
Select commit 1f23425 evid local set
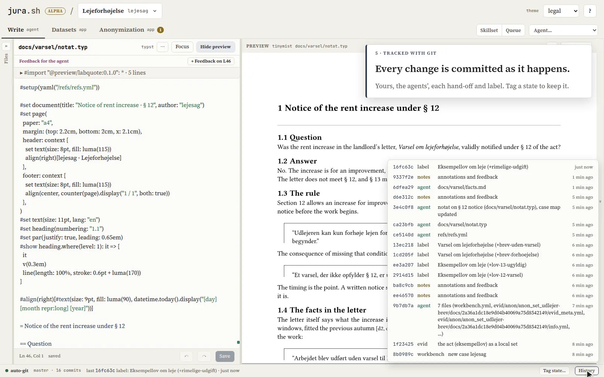pyautogui.click(x=493, y=344)
